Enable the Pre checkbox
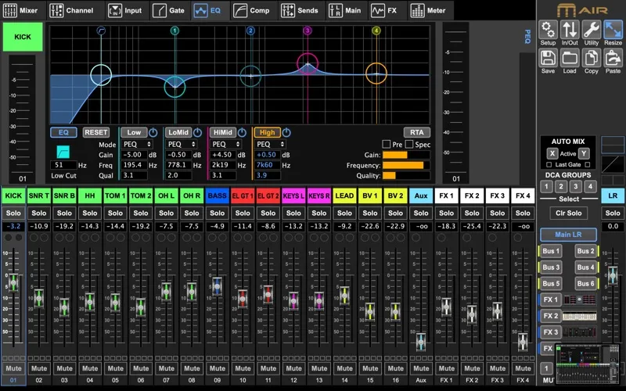 386,144
